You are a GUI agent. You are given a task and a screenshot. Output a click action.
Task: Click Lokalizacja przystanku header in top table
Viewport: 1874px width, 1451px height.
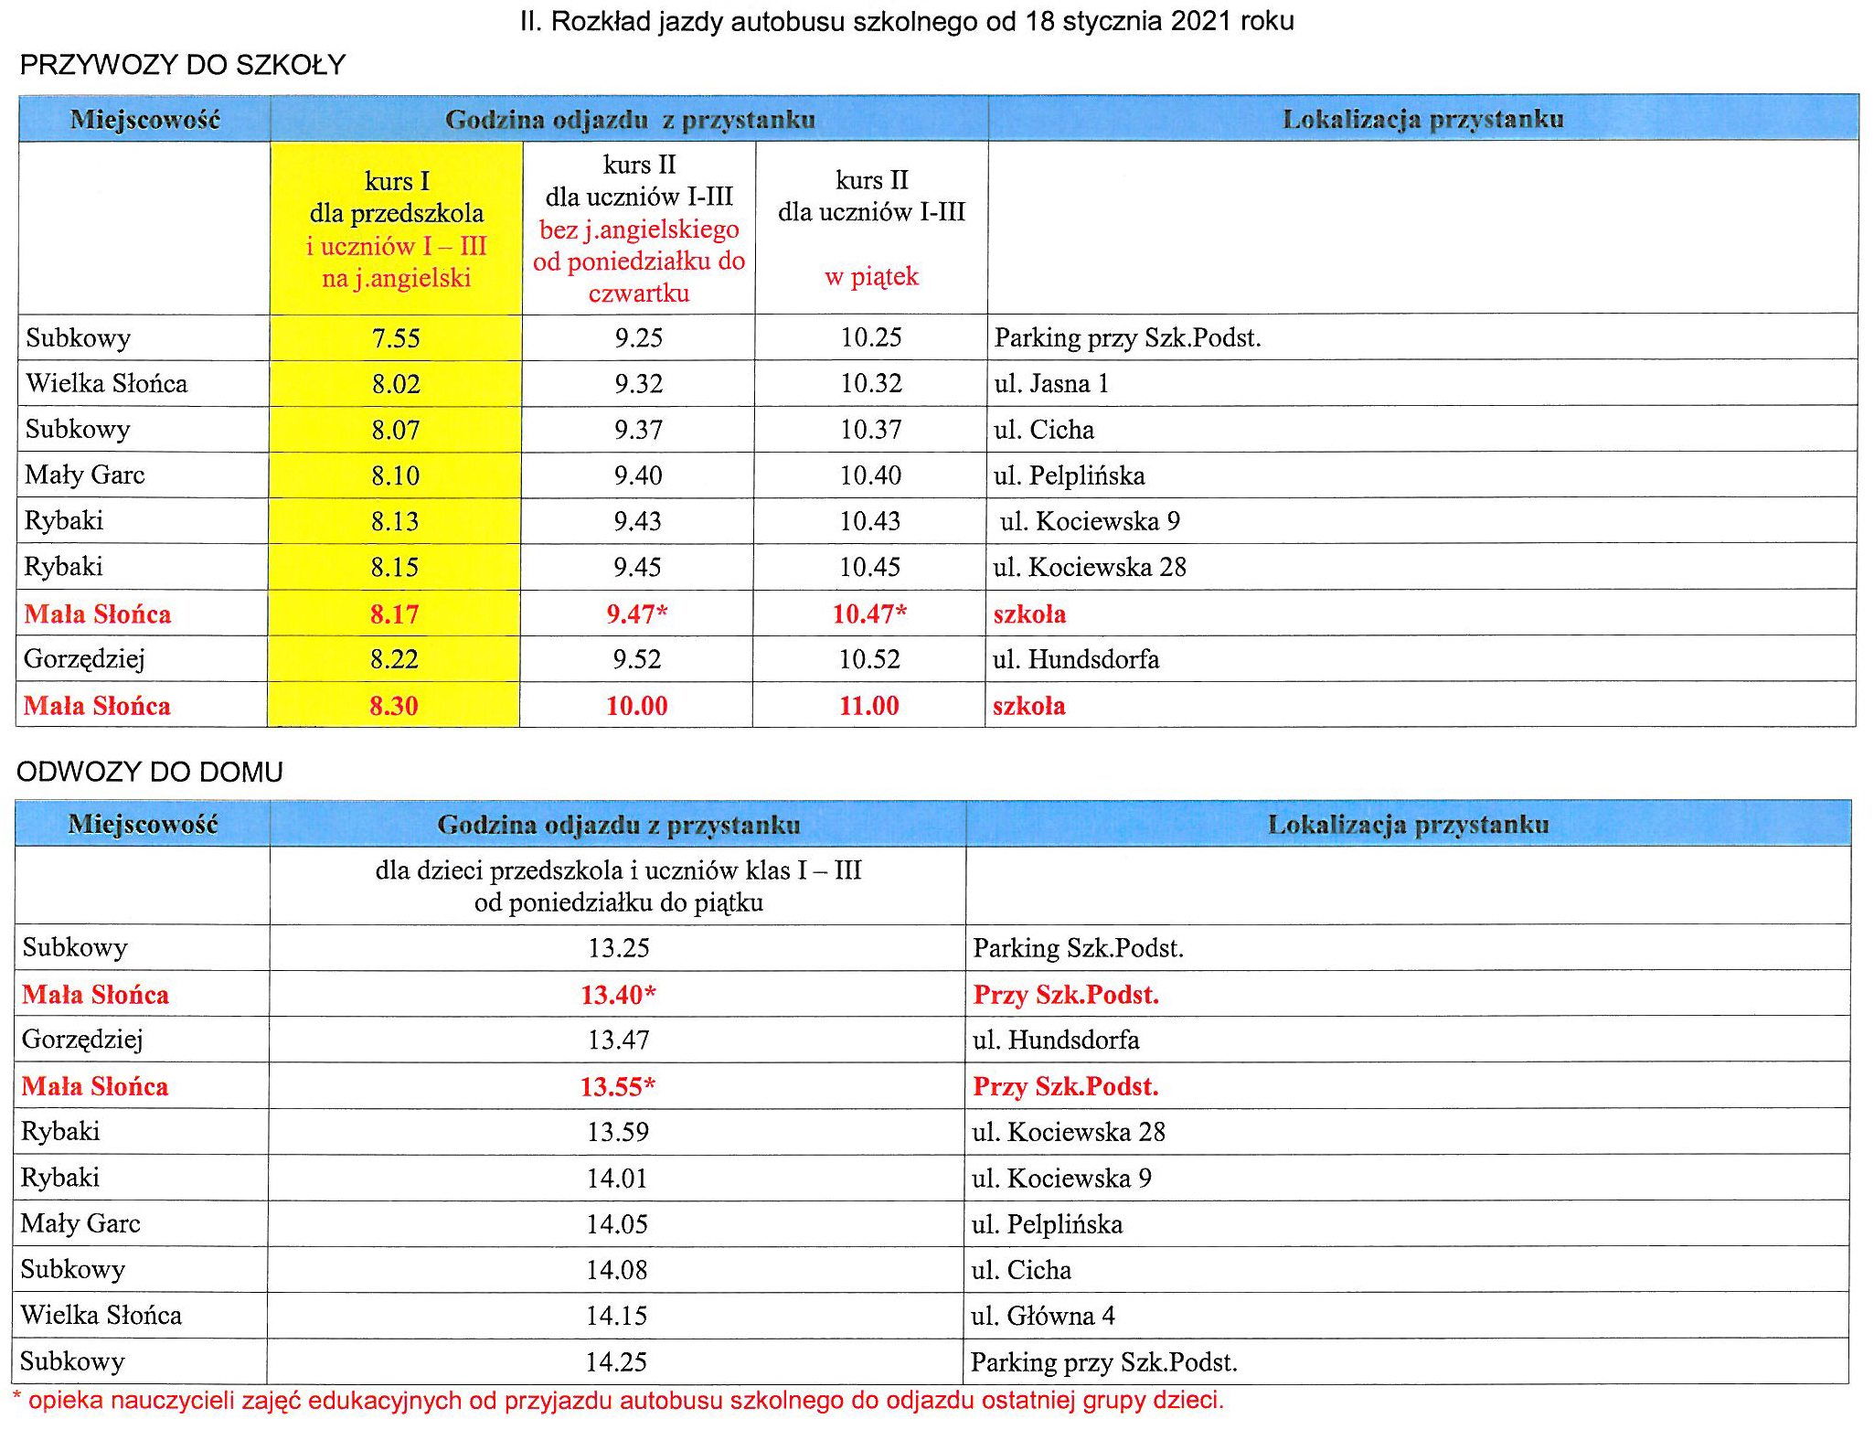click(x=1422, y=119)
